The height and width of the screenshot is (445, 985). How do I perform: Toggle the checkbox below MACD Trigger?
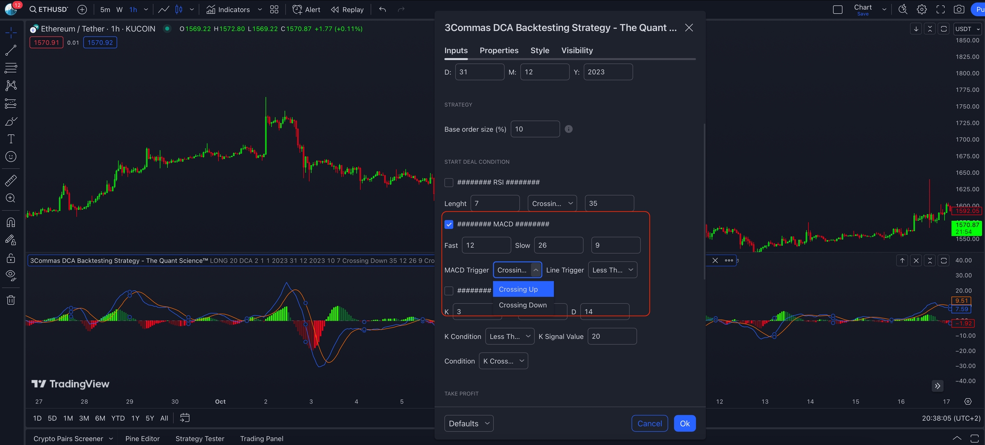pos(448,291)
